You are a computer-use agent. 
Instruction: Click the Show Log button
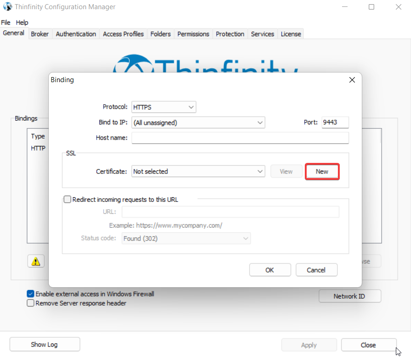tap(45, 345)
